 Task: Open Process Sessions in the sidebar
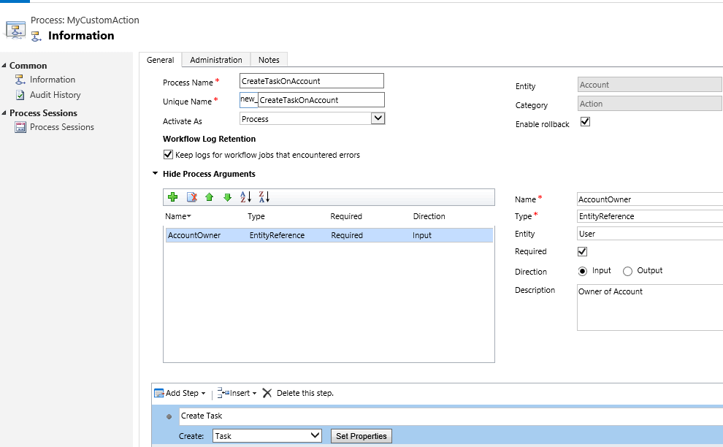[62, 127]
